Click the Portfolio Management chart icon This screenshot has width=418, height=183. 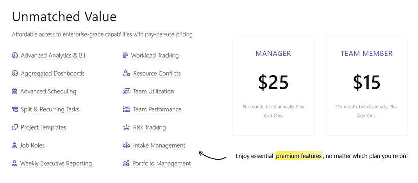pos(126,164)
